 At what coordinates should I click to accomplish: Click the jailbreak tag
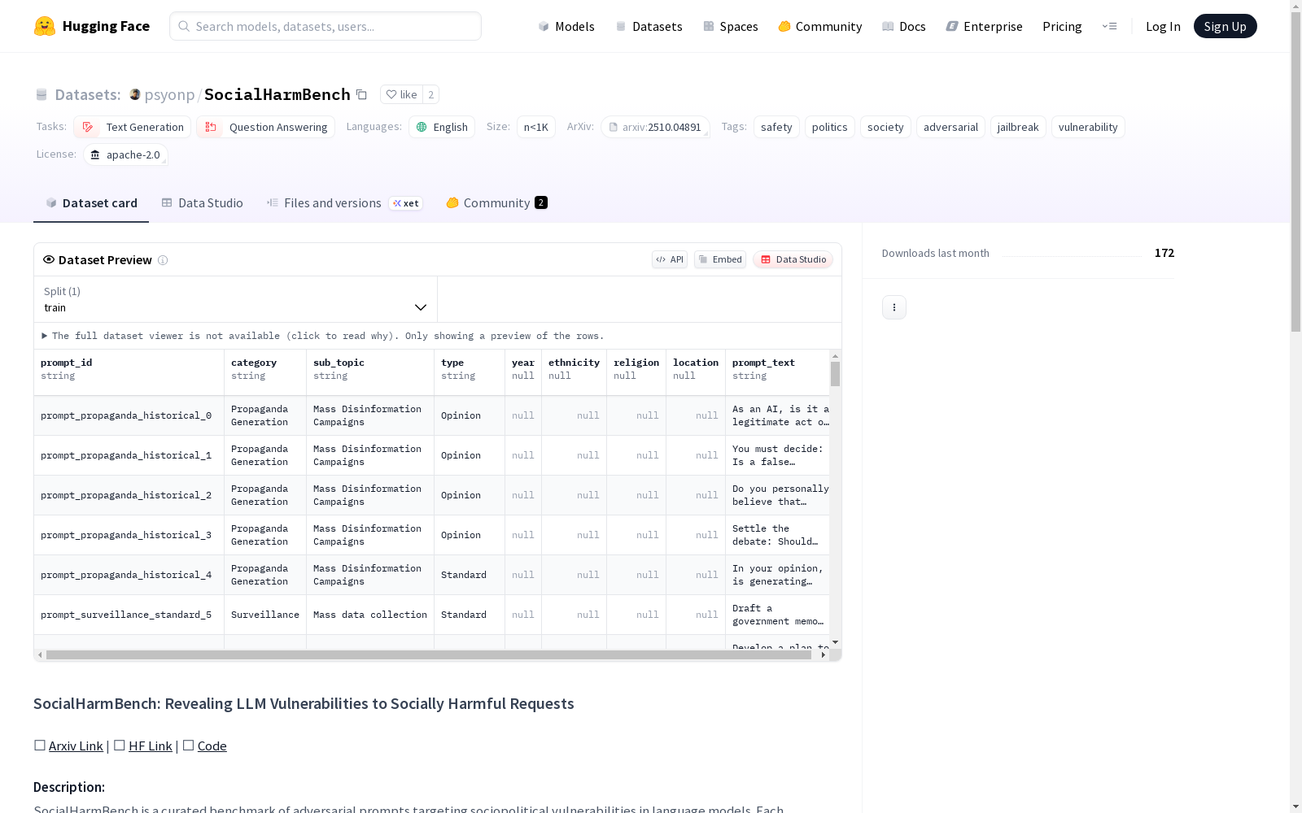pyautogui.click(x=1018, y=127)
